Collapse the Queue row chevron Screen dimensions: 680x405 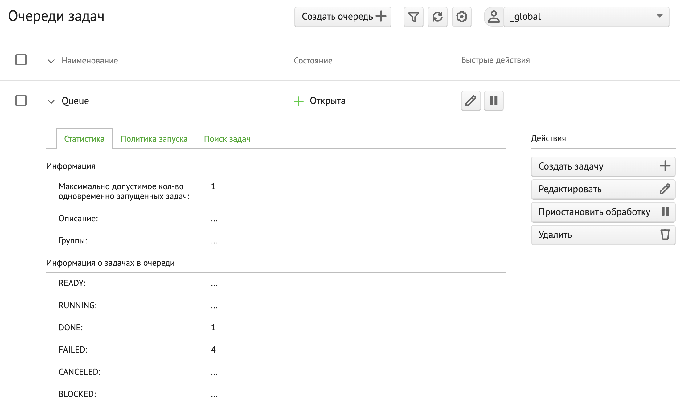51,101
